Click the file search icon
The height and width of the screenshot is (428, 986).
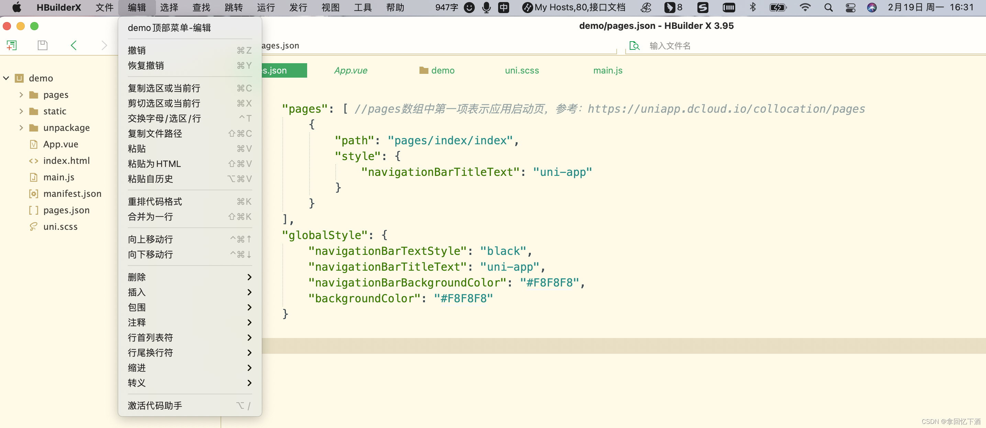pyautogui.click(x=634, y=46)
